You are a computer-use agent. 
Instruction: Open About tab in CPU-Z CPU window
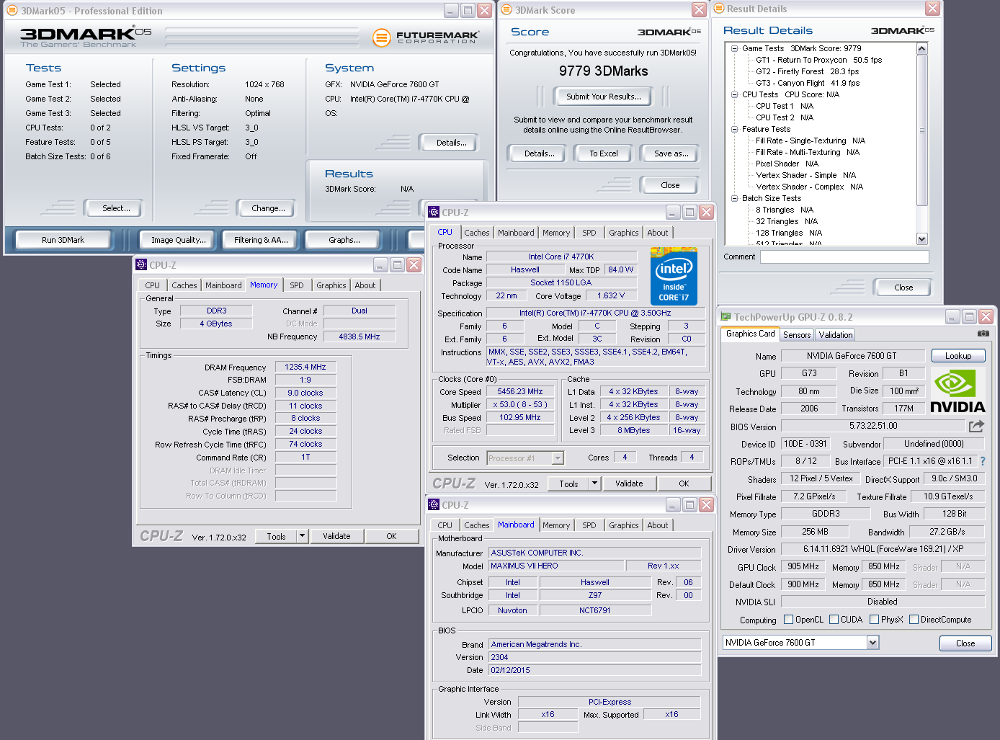click(x=657, y=233)
